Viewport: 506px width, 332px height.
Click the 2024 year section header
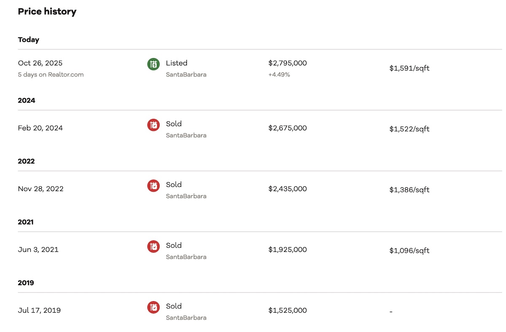click(x=27, y=100)
